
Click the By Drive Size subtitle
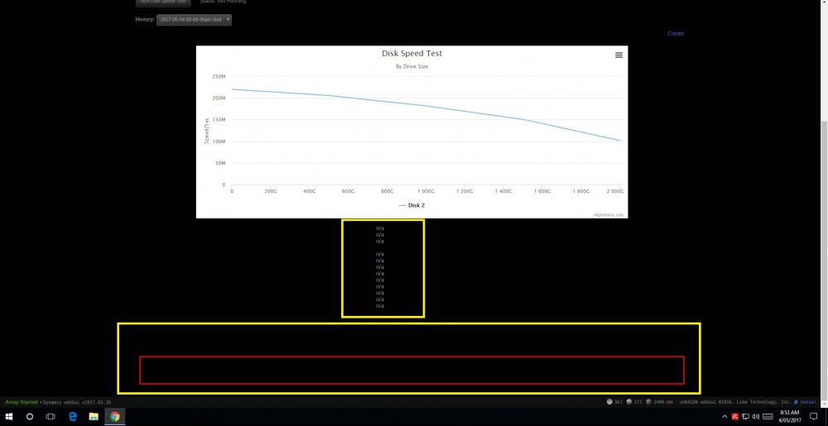coord(412,66)
